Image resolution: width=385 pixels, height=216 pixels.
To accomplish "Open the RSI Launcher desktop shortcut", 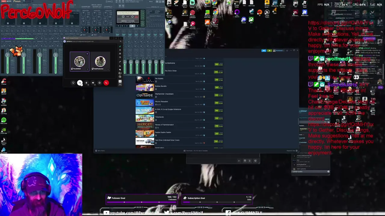I will pos(275,4).
